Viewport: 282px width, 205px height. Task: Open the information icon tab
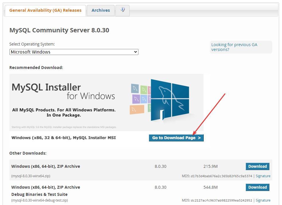[122, 10]
